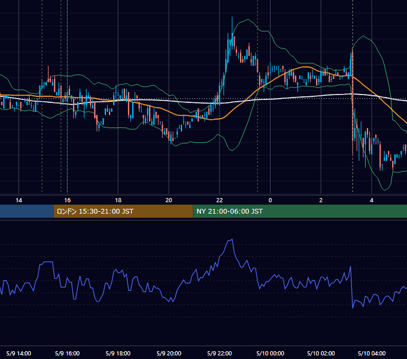Click the '20' hour label on the chart axis
407x359 pixels.
coord(169,200)
